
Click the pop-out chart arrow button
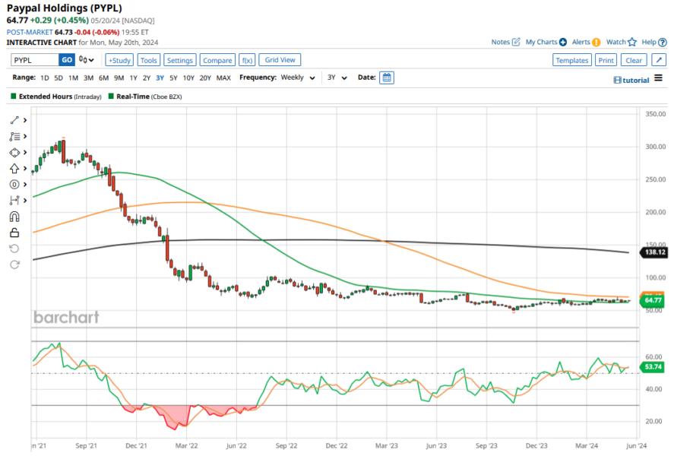[x=659, y=60]
